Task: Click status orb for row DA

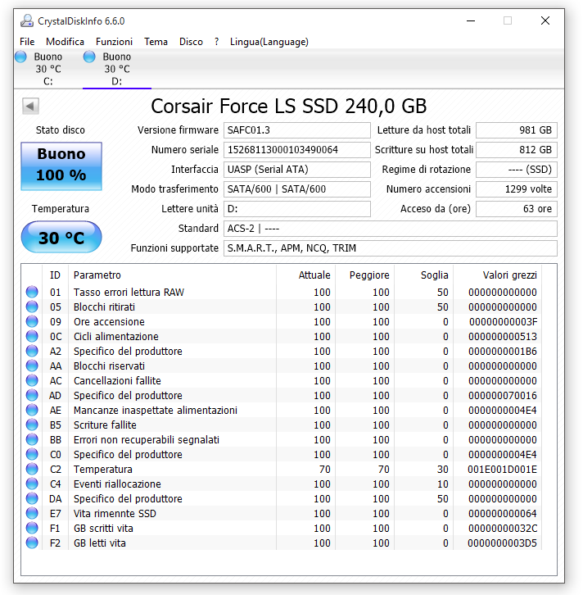Action: (x=32, y=498)
